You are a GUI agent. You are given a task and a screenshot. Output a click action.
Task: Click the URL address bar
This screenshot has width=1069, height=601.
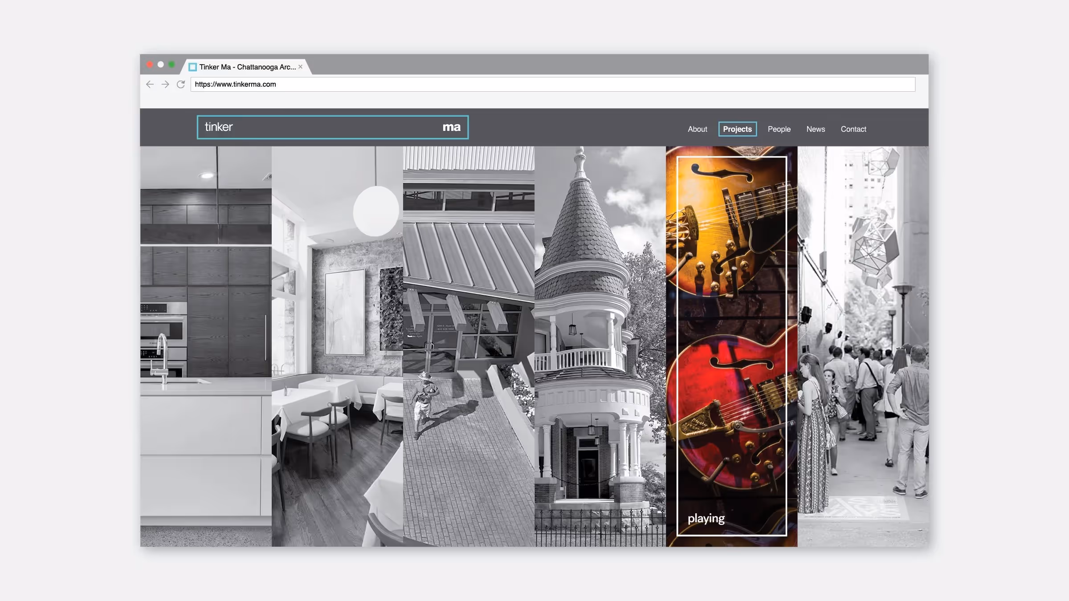point(552,84)
